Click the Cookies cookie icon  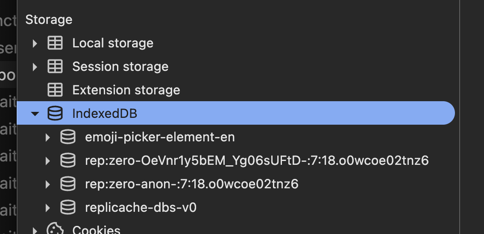click(55, 230)
